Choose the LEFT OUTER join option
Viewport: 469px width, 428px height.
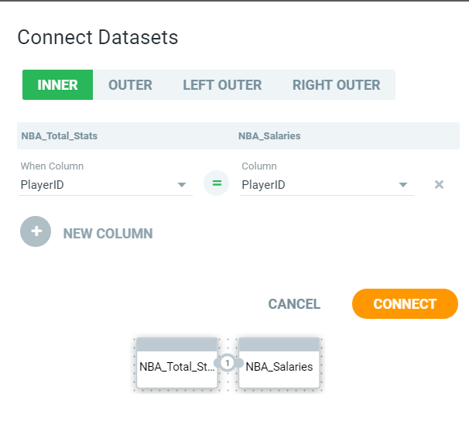222,84
